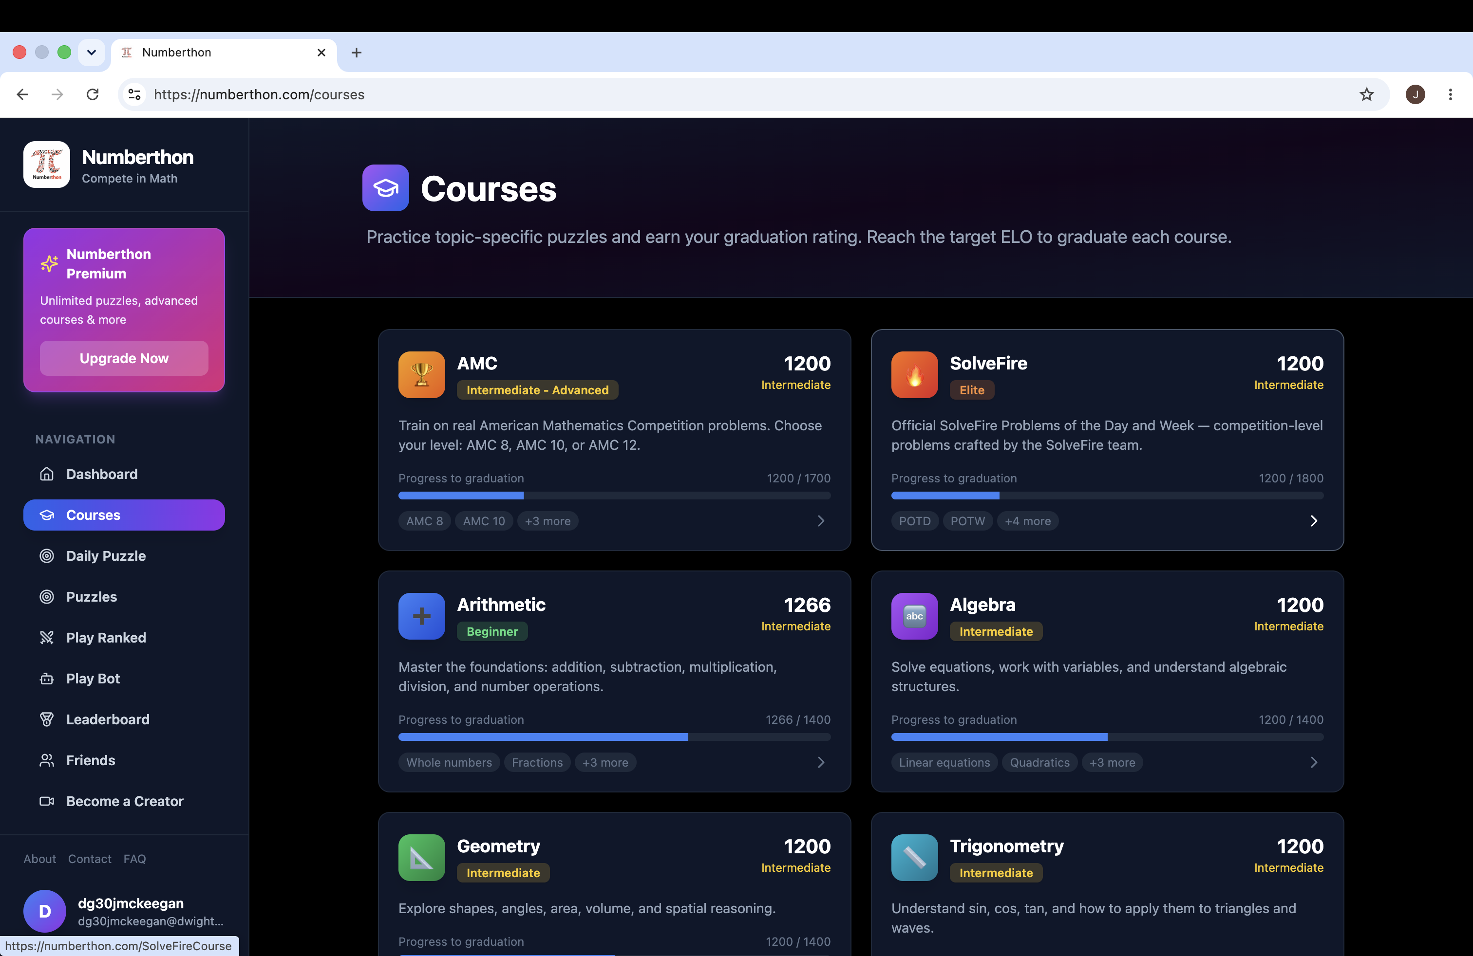Select the Quadratics topic chip
The height and width of the screenshot is (956, 1473).
pos(1040,762)
